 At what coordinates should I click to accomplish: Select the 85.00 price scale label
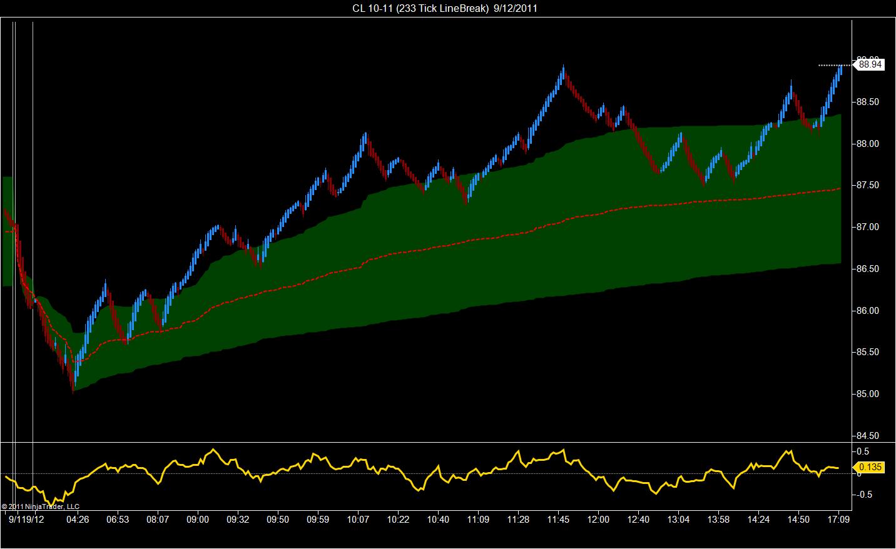(x=868, y=394)
